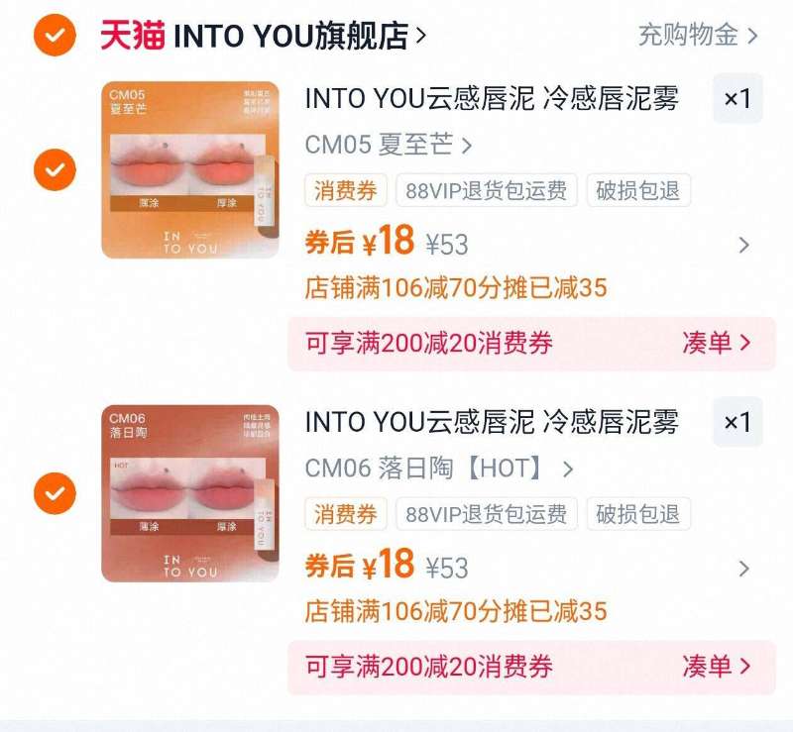Expand the CM06 落日陶【HOT】 variant selector
793x732 pixels.
point(439,469)
